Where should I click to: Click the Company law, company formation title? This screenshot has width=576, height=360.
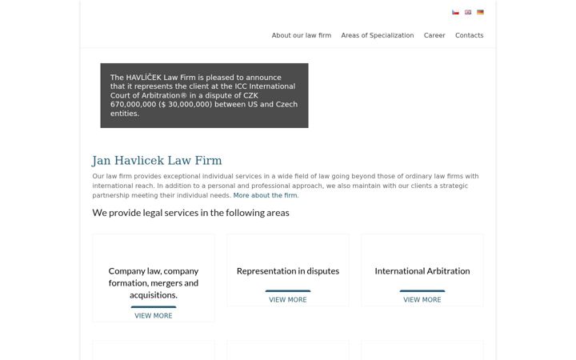click(153, 283)
